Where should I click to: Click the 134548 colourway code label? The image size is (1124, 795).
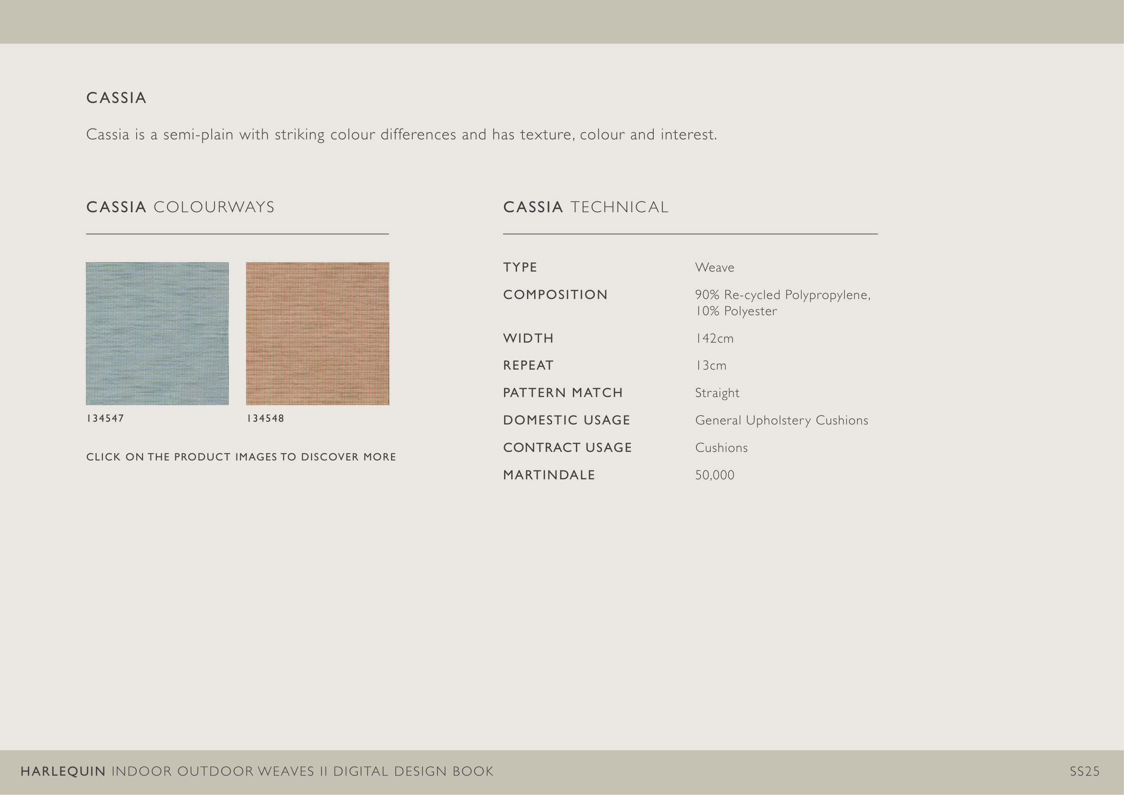click(265, 419)
